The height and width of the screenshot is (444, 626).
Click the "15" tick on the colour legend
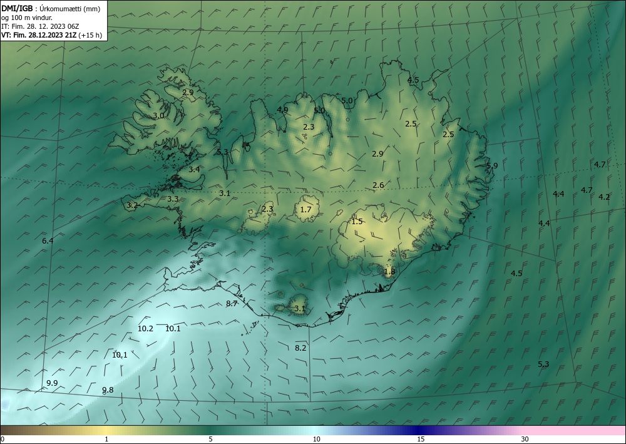coord(421,440)
